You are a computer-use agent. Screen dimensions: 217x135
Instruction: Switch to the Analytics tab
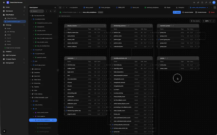[x=180, y=8]
